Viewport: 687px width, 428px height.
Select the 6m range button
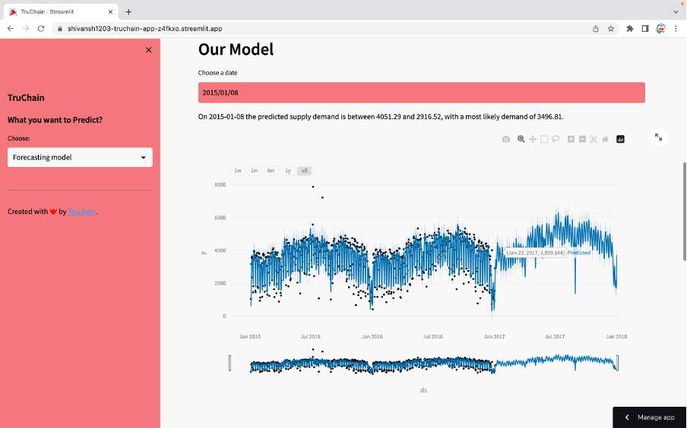(271, 171)
